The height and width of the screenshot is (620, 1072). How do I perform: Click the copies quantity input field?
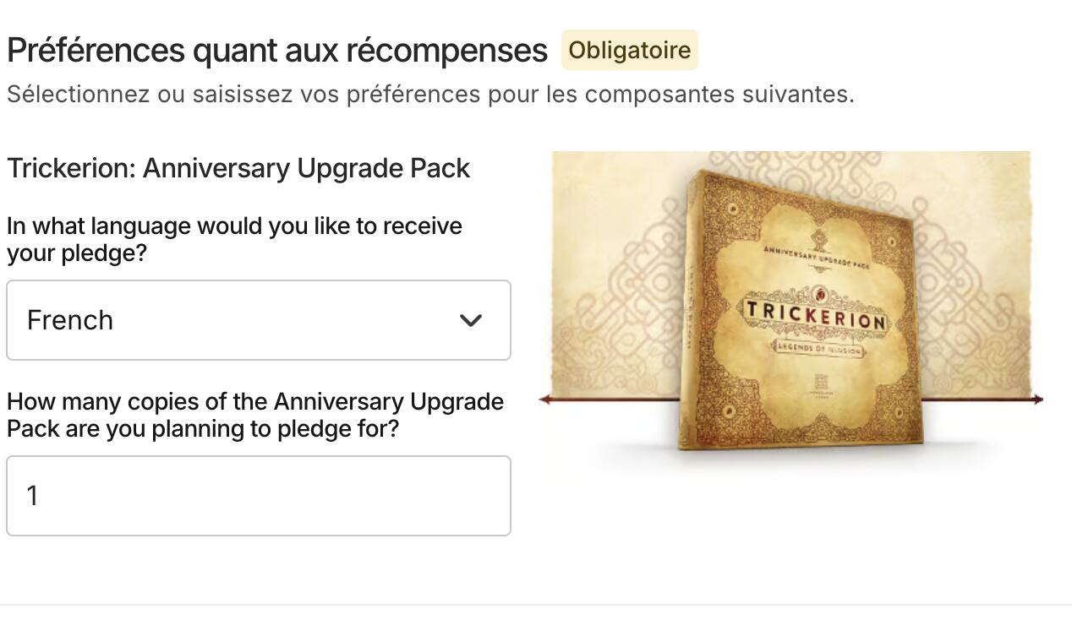(x=258, y=496)
